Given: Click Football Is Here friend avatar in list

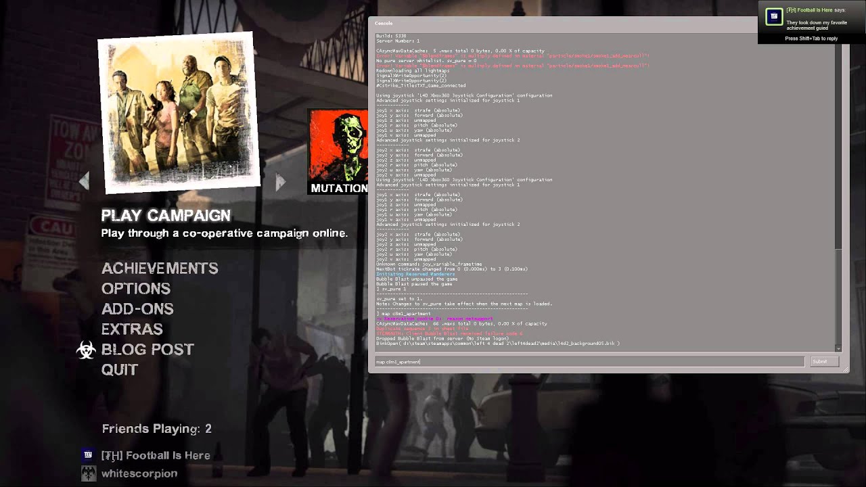Looking at the screenshot, I should click(x=88, y=455).
